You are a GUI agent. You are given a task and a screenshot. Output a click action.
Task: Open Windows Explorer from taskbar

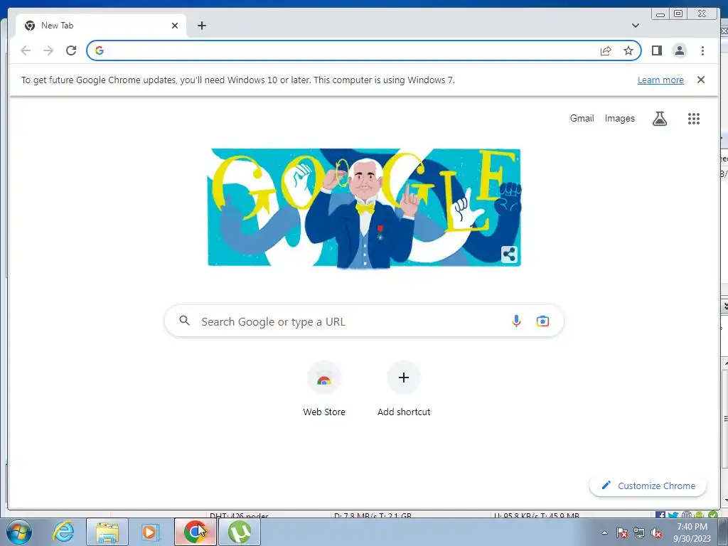click(x=107, y=532)
